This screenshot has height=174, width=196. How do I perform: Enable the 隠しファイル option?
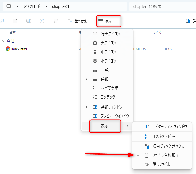[x=161, y=164]
